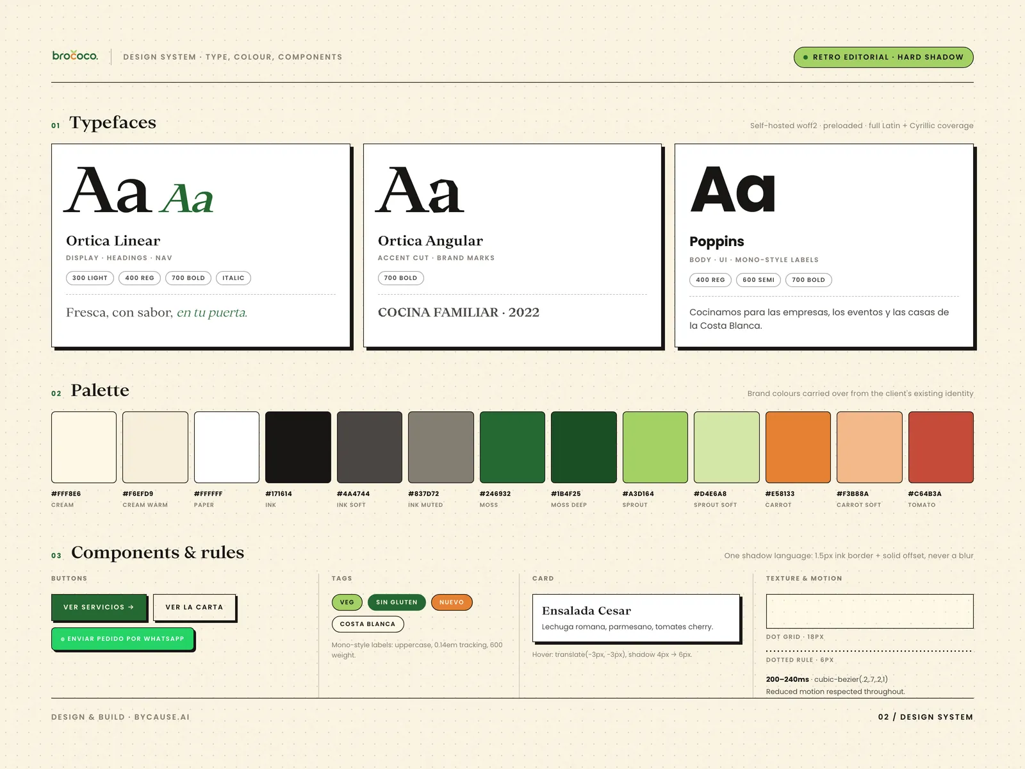Click 'One shadow language' rule note

coord(849,556)
